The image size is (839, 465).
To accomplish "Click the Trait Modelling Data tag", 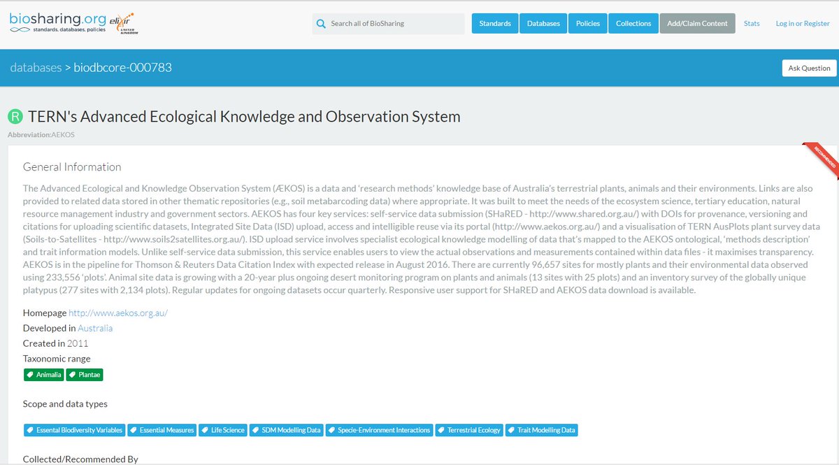I will [541, 430].
